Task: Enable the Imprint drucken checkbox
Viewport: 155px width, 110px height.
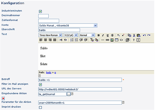Action: [40, 107]
